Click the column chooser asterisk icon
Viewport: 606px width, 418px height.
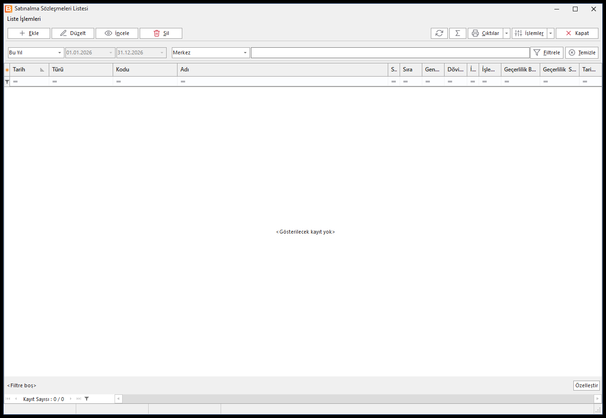7,70
